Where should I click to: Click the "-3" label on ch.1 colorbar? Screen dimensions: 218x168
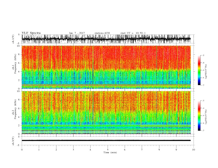click(203, 55)
